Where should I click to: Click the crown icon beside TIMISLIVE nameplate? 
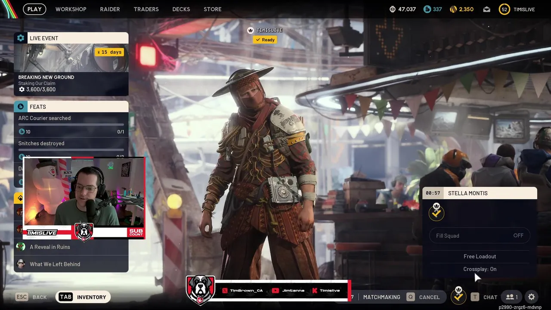(250, 30)
